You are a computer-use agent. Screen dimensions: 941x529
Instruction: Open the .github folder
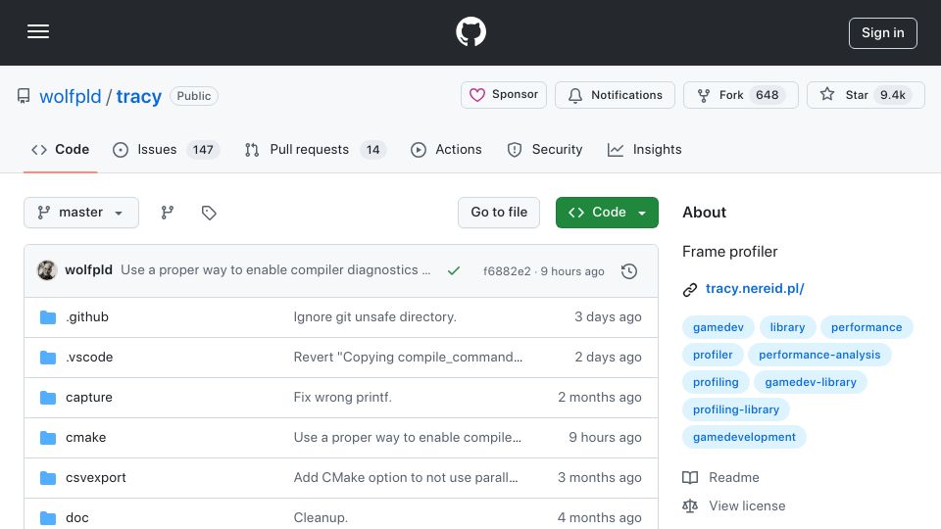87,316
